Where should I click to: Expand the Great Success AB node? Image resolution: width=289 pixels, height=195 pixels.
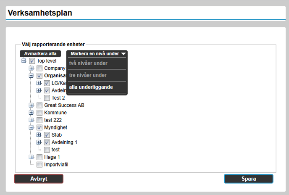coord(31,105)
